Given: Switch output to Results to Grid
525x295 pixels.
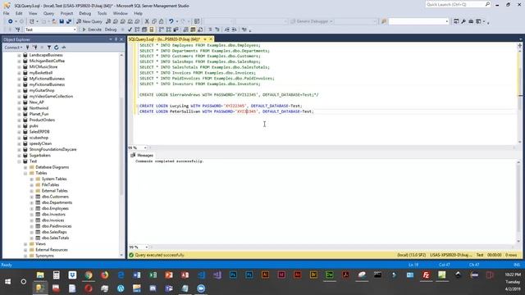Looking at the screenshot, I should 193,29.
